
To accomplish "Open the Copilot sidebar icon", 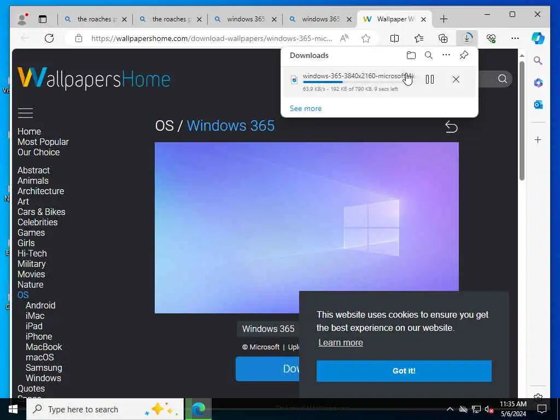I will pyautogui.click(x=538, y=38).
